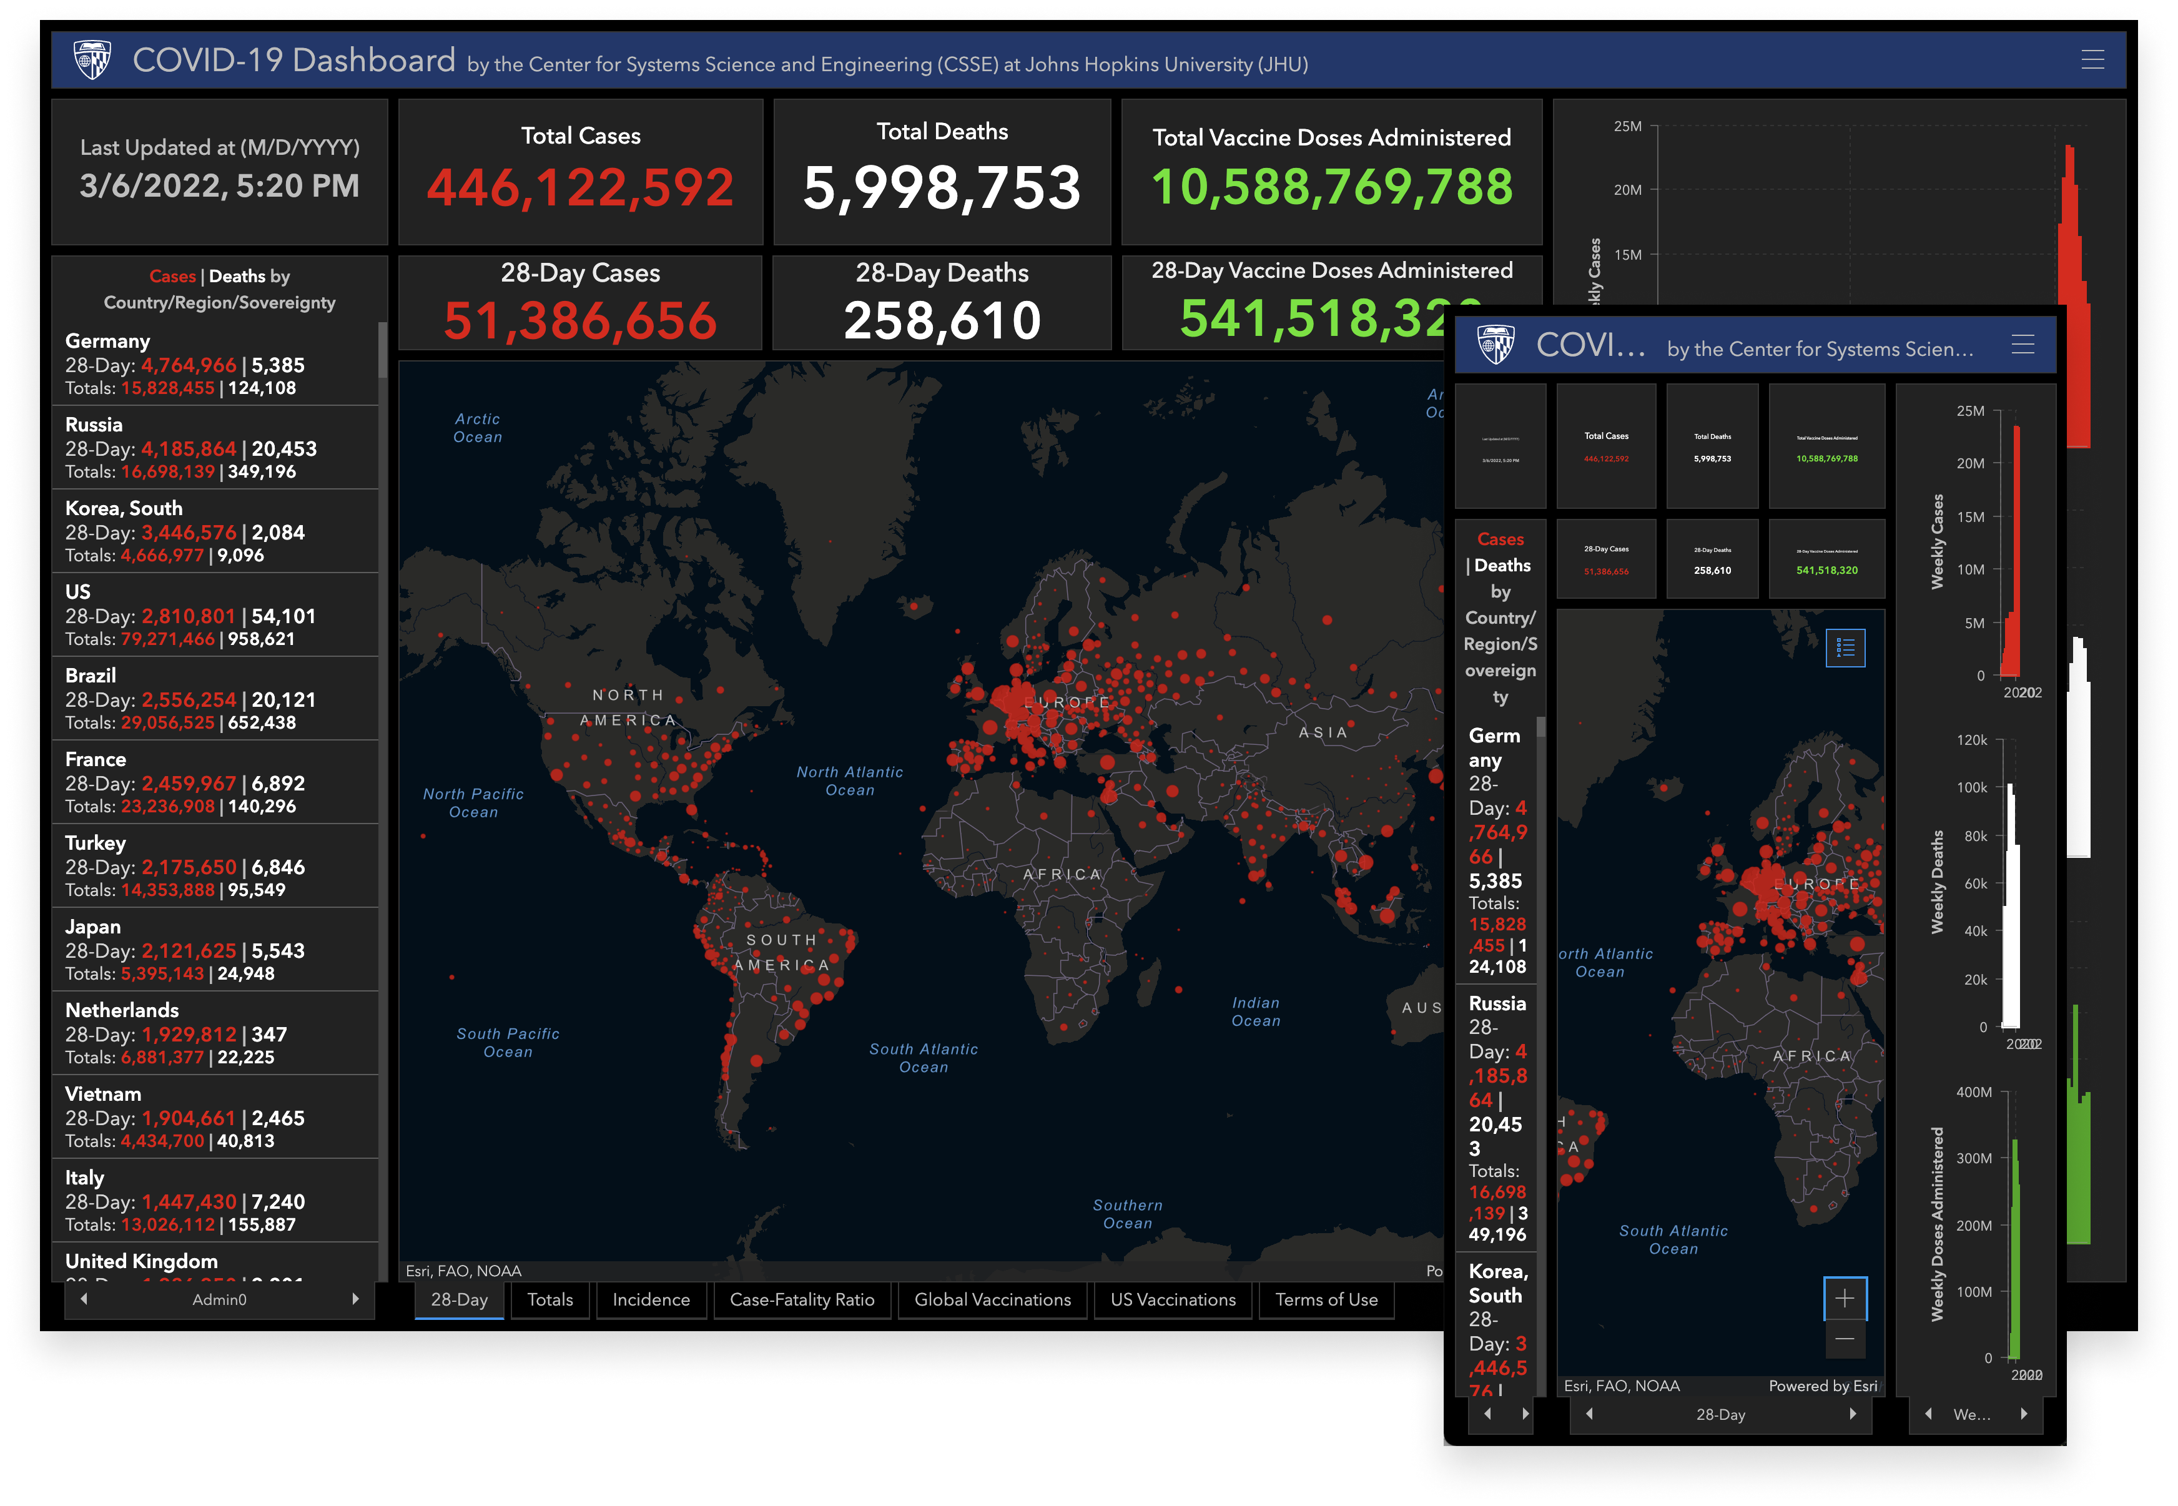Open the US Vaccinations tab
Image resolution: width=2178 pixels, height=1506 pixels.
pos(1173,1301)
